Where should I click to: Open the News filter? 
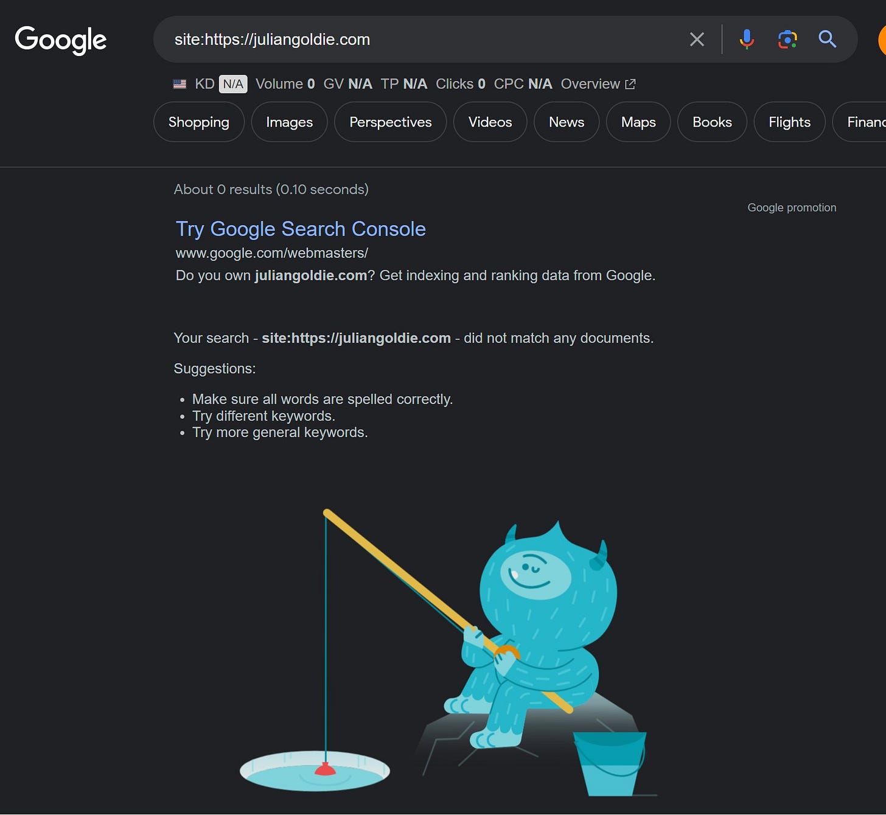pos(567,122)
